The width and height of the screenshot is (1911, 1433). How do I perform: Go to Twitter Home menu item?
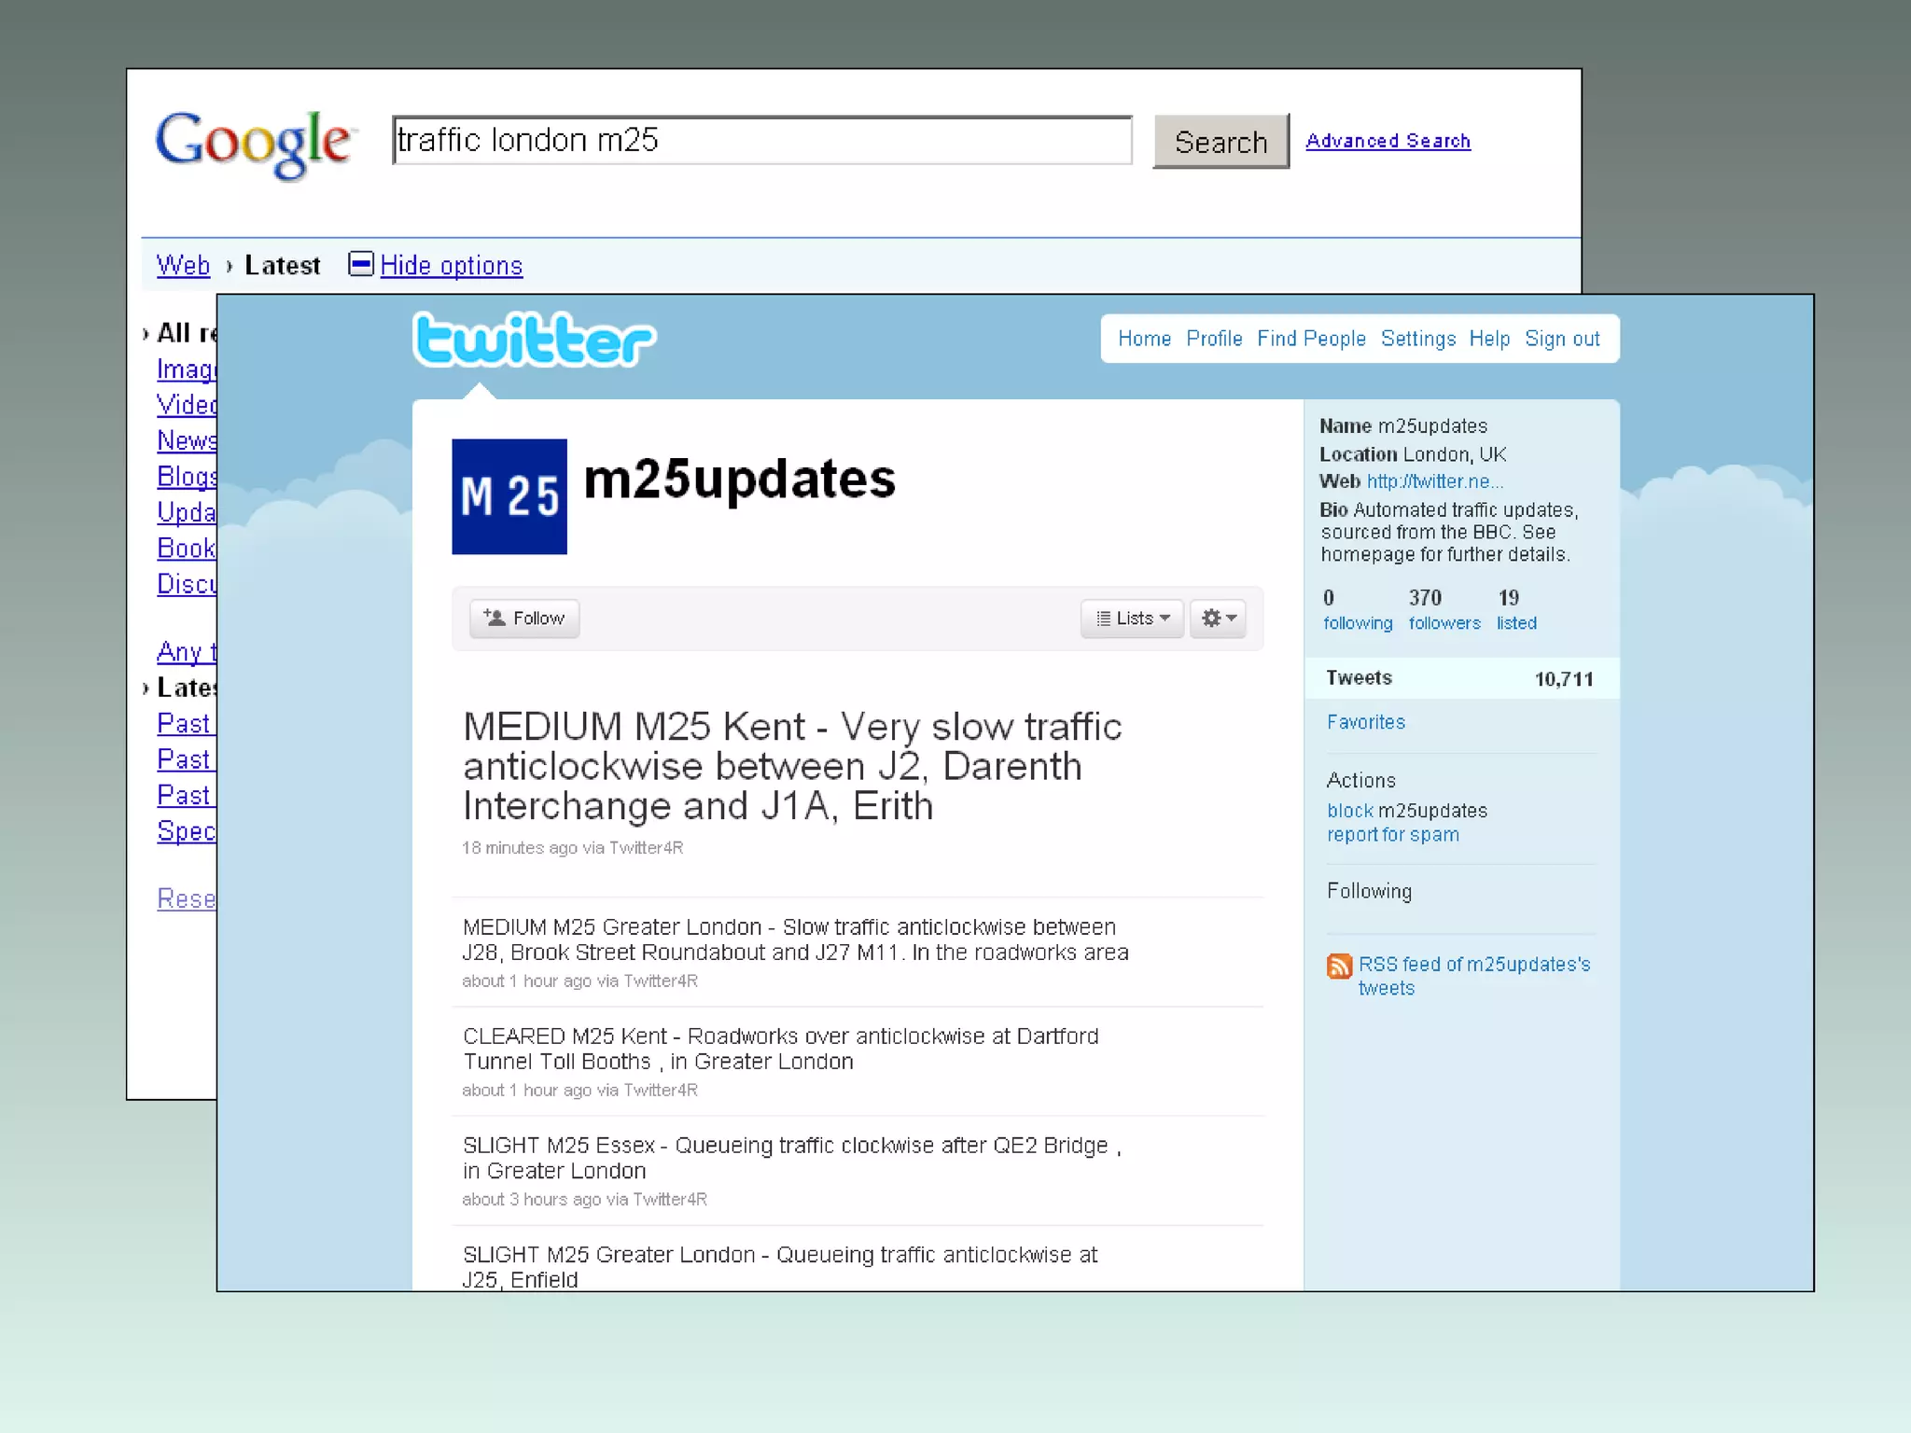pos(1144,339)
